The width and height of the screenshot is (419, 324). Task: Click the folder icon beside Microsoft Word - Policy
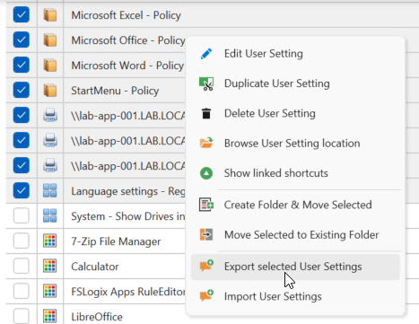point(50,66)
